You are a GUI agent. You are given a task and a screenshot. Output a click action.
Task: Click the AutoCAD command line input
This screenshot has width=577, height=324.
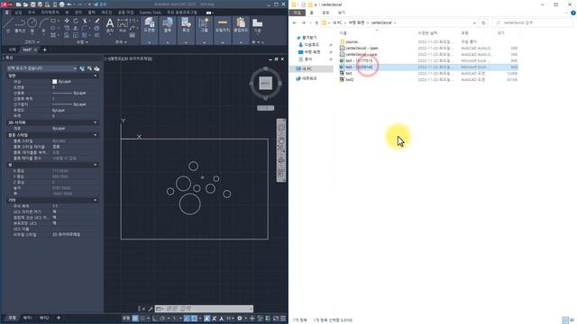point(204,309)
